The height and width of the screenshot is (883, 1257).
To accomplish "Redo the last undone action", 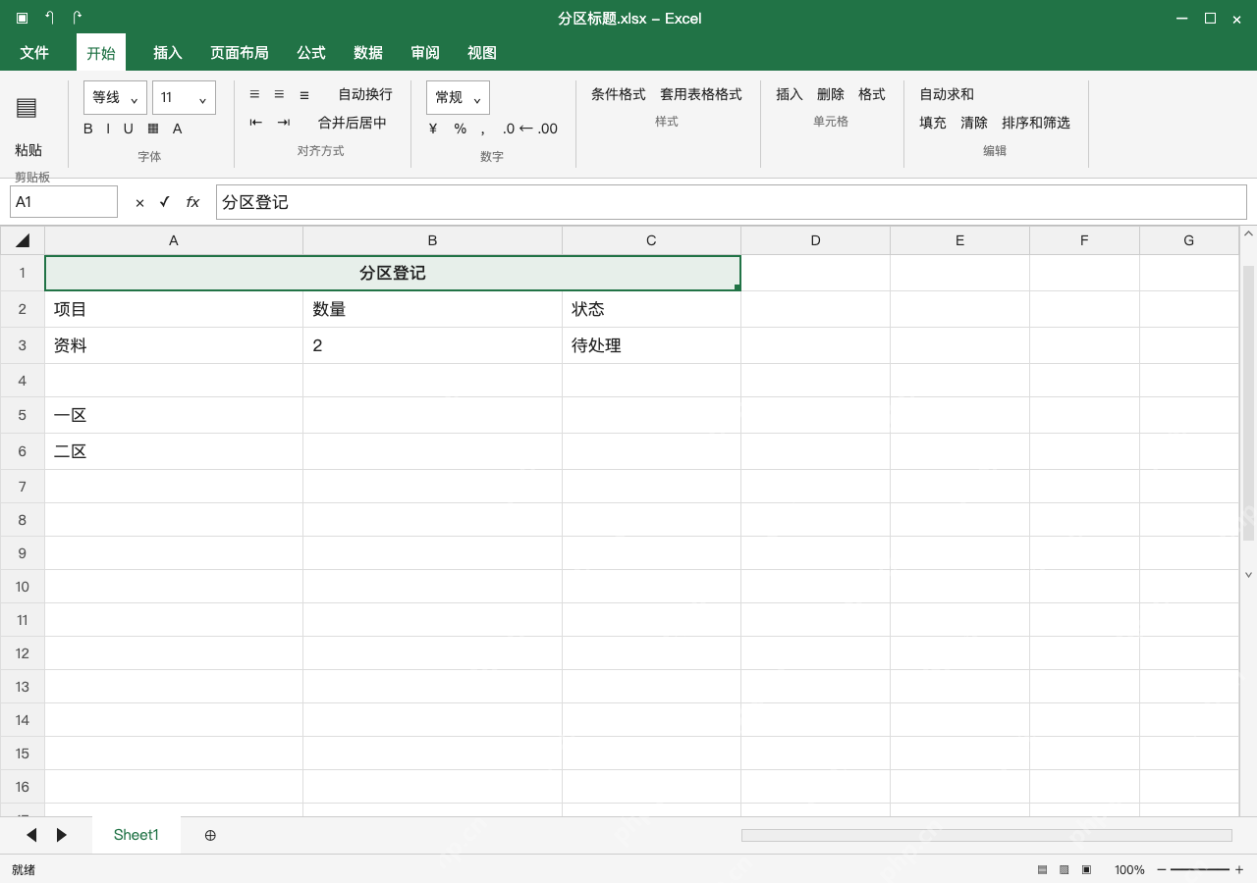I will coord(78,18).
